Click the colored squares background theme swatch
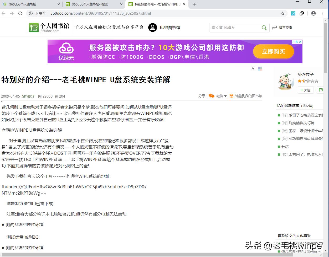This screenshot has width=329, height=257. [260, 69]
